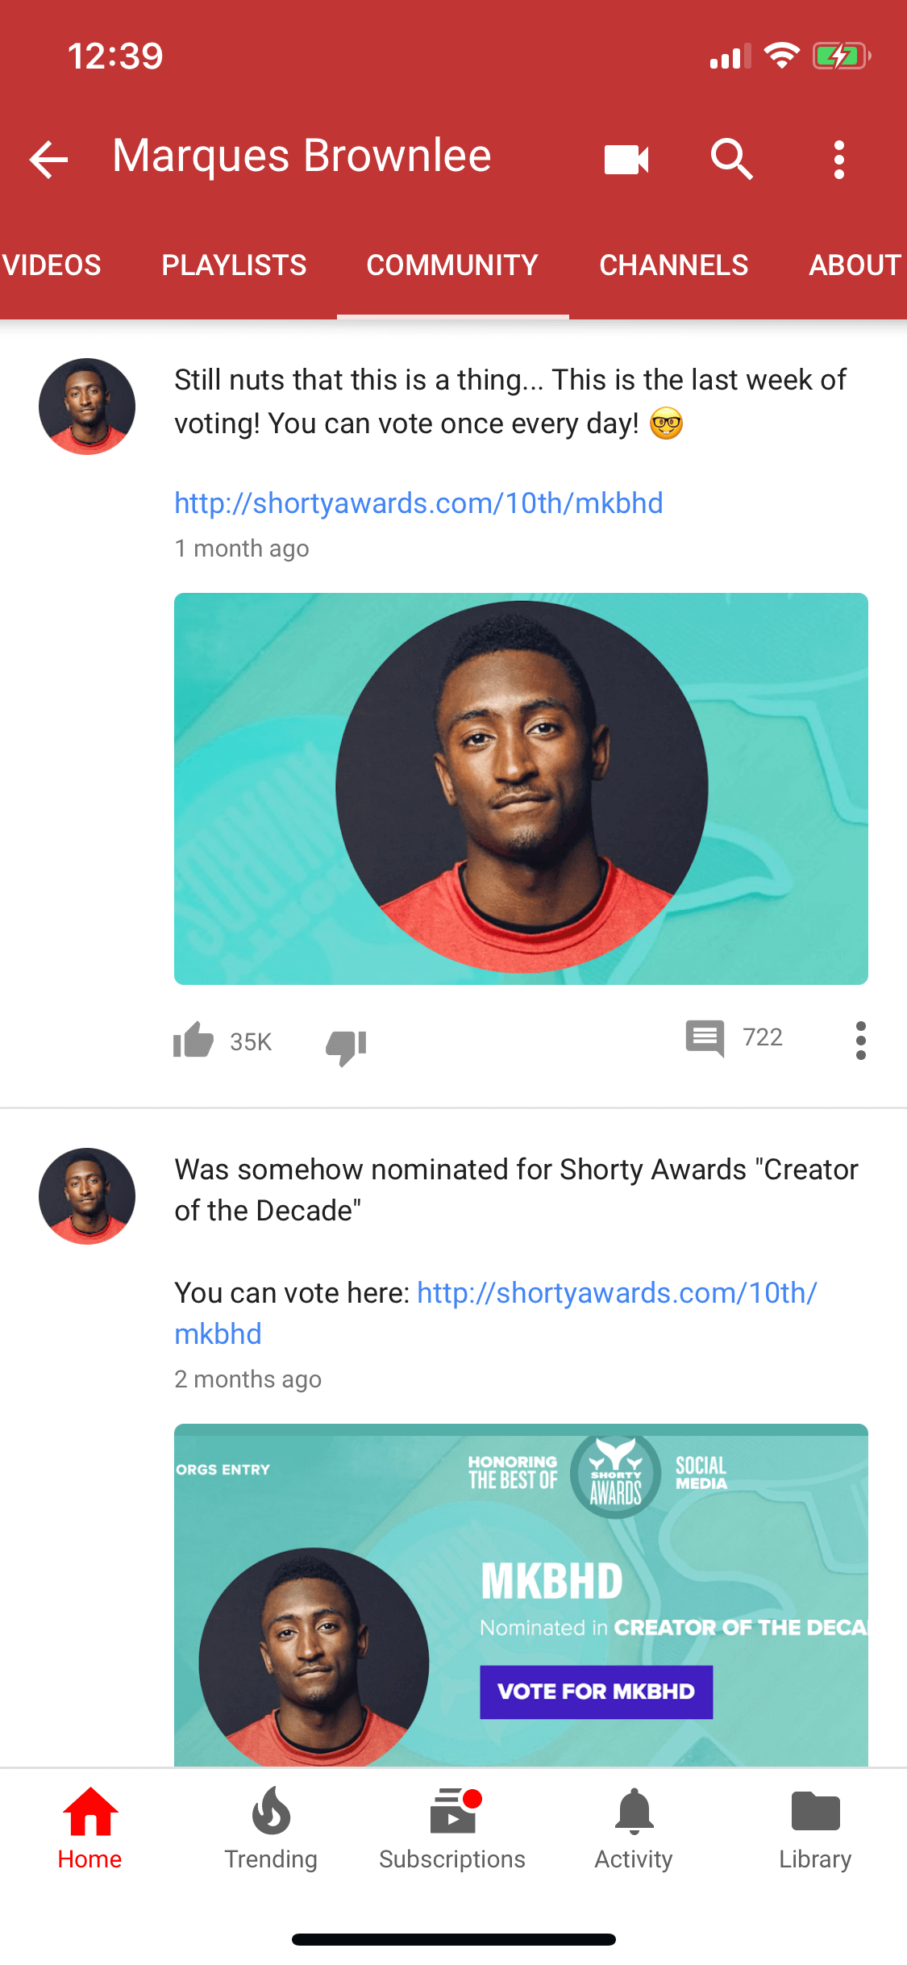Open the Channels tab
Viewport: 907px width, 1965px height.
673,265
